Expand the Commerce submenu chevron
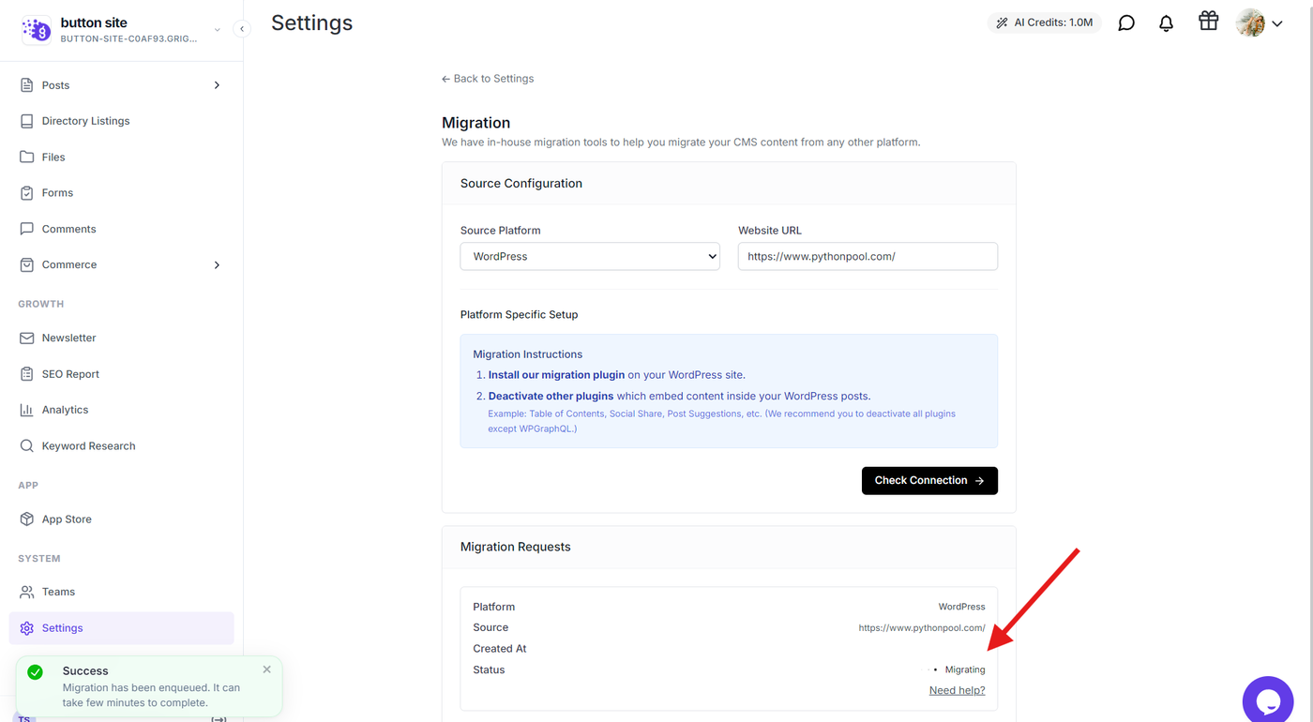This screenshot has height=722, width=1313. coord(217,265)
